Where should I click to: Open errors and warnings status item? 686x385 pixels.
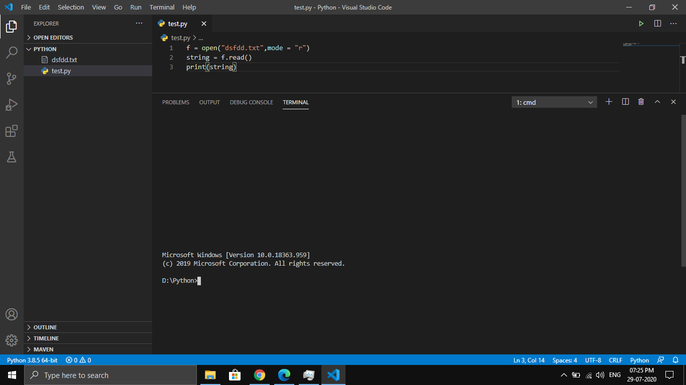pyautogui.click(x=78, y=360)
